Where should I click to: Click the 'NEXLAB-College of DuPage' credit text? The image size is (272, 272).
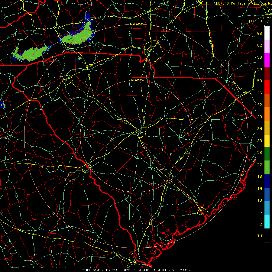tap(241, 3)
